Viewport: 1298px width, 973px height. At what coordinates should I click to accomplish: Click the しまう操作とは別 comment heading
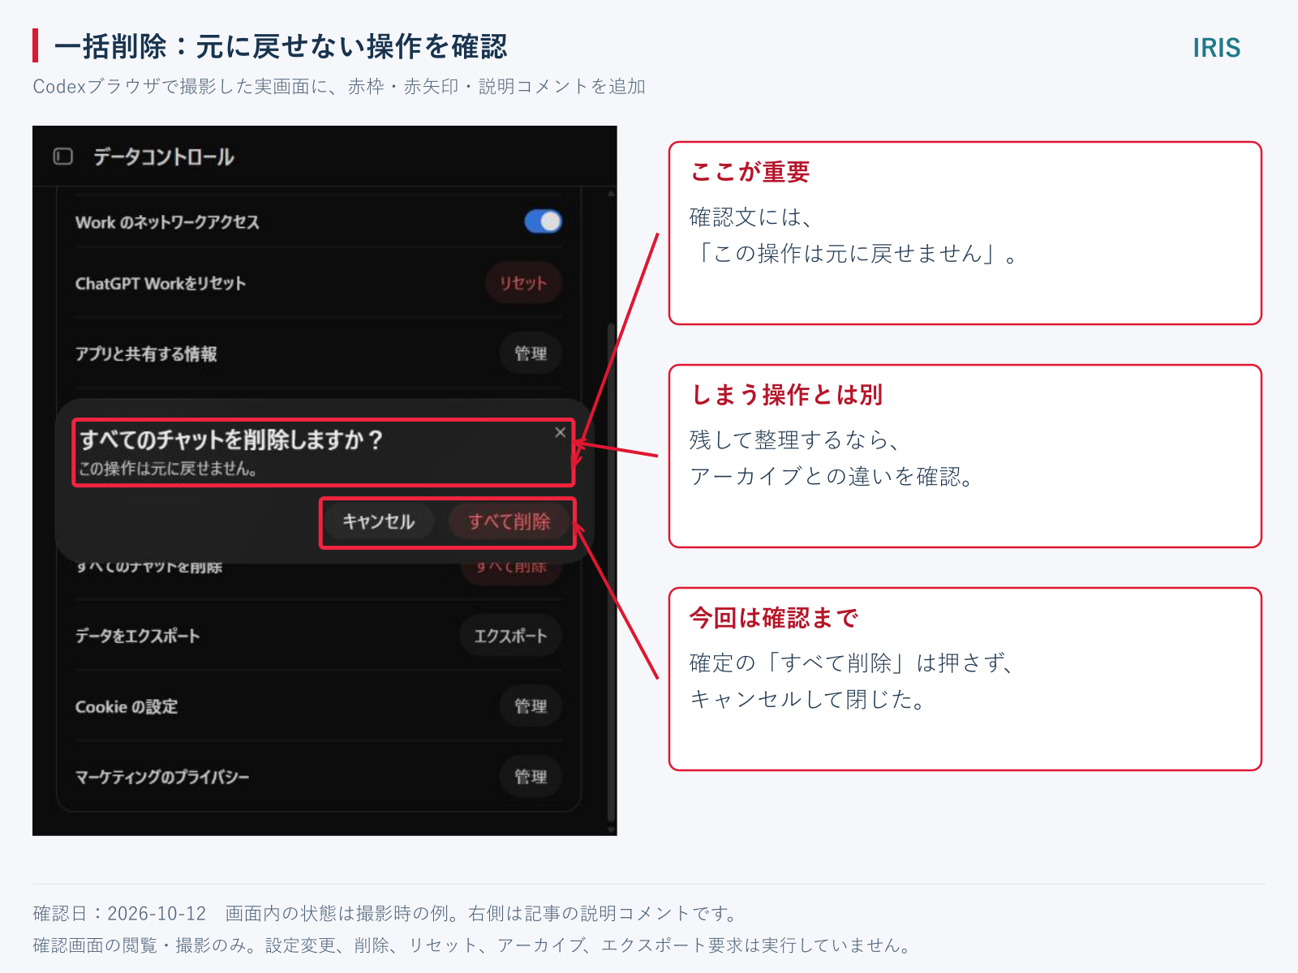pyautogui.click(x=786, y=395)
